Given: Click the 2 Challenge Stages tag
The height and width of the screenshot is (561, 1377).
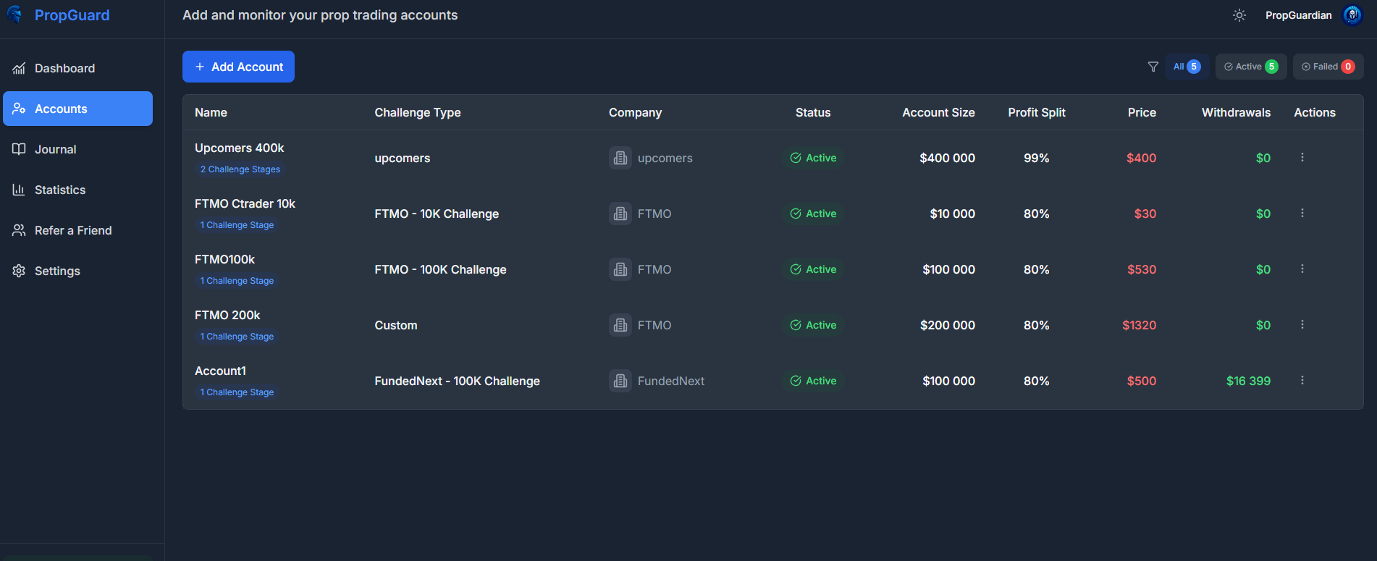Looking at the screenshot, I should (x=240, y=169).
